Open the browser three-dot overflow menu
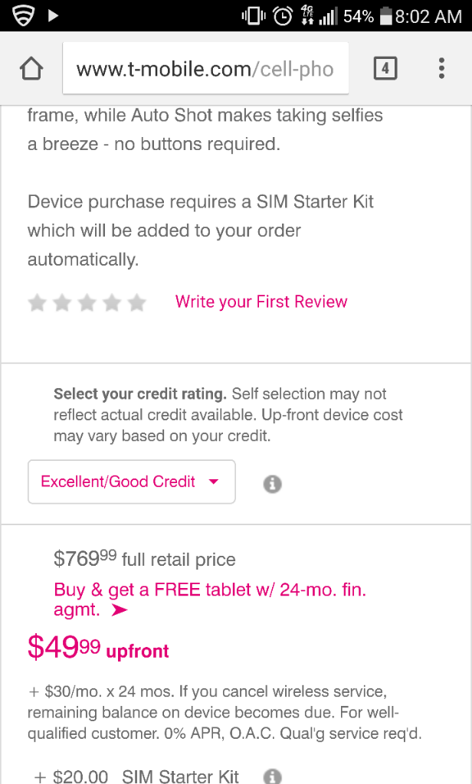The image size is (472, 784). (441, 68)
